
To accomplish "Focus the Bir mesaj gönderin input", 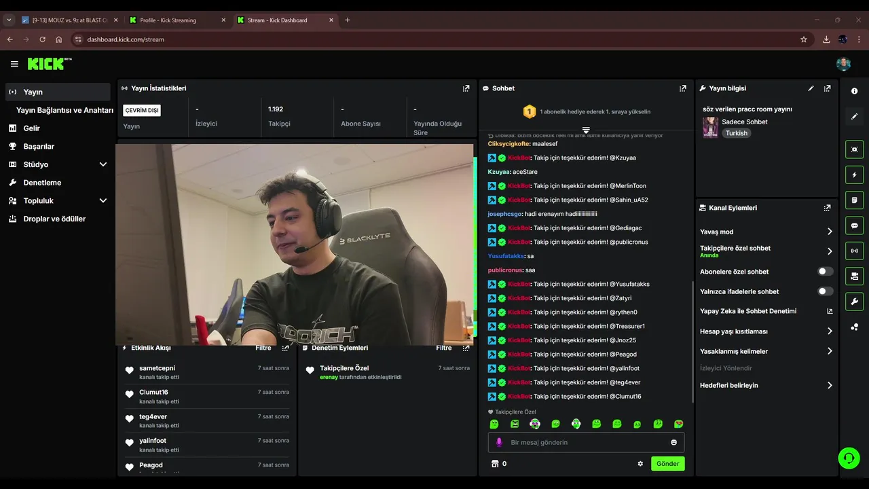I will click(x=586, y=442).
